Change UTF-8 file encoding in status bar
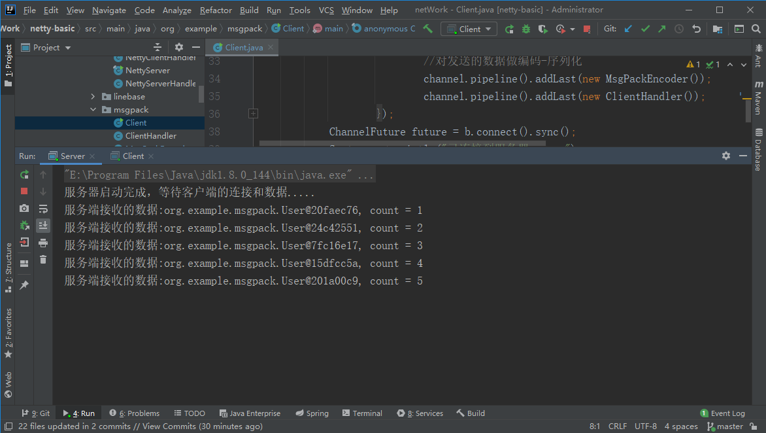Image resolution: width=766 pixels, height=433 pixels. [x=645, y=426]
